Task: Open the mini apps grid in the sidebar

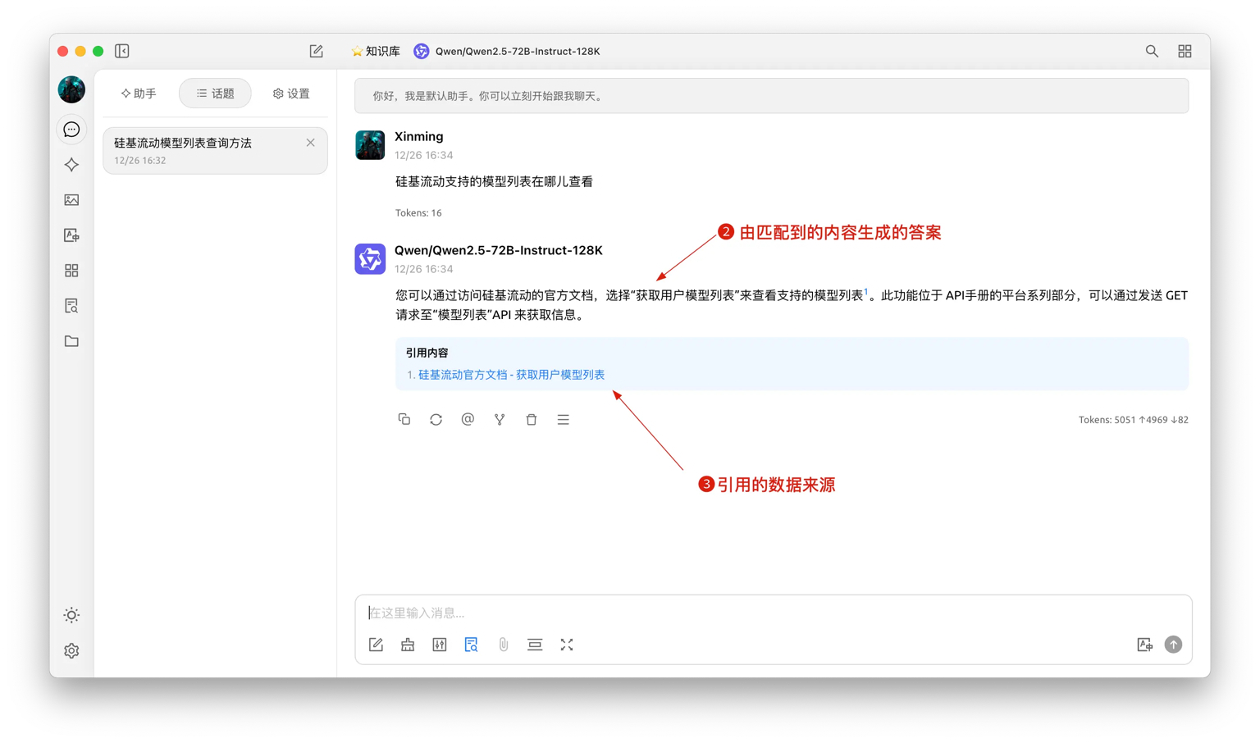Action: 72,270
